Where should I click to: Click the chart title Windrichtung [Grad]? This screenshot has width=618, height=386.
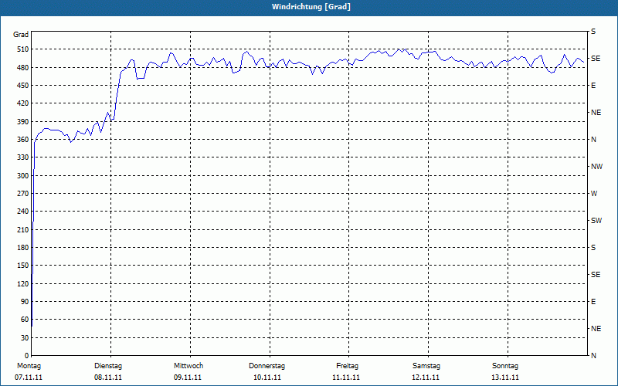pos(311,7)
